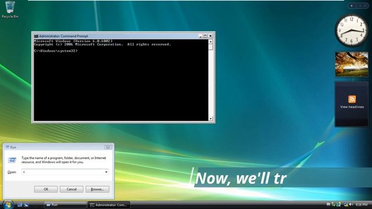Viewport: 372px width, 209px height.
Task: Click the Windows Start orb
Action: (x=8, y=205)
